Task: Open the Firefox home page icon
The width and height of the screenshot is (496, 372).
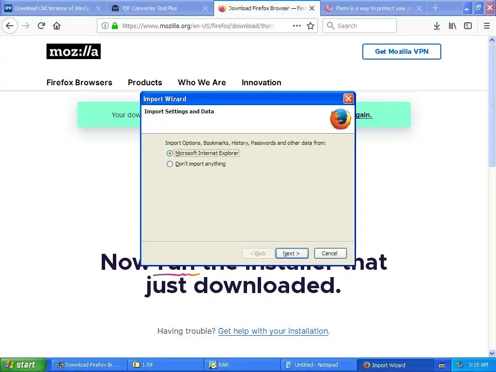Action: (x=57, y=26)
